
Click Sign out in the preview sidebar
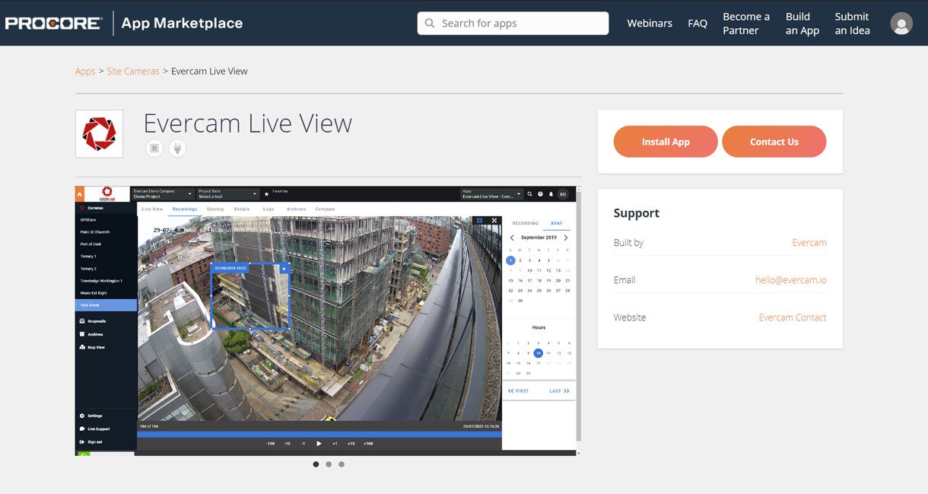point(90,441)
